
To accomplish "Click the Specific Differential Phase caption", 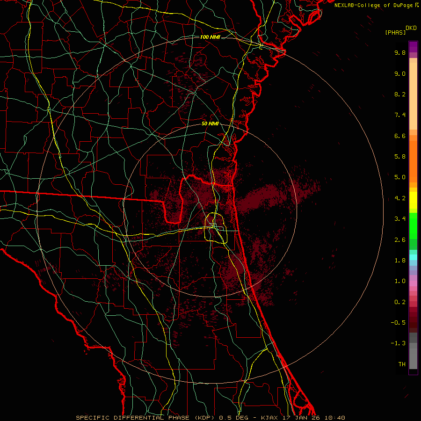I will point(210,418).
